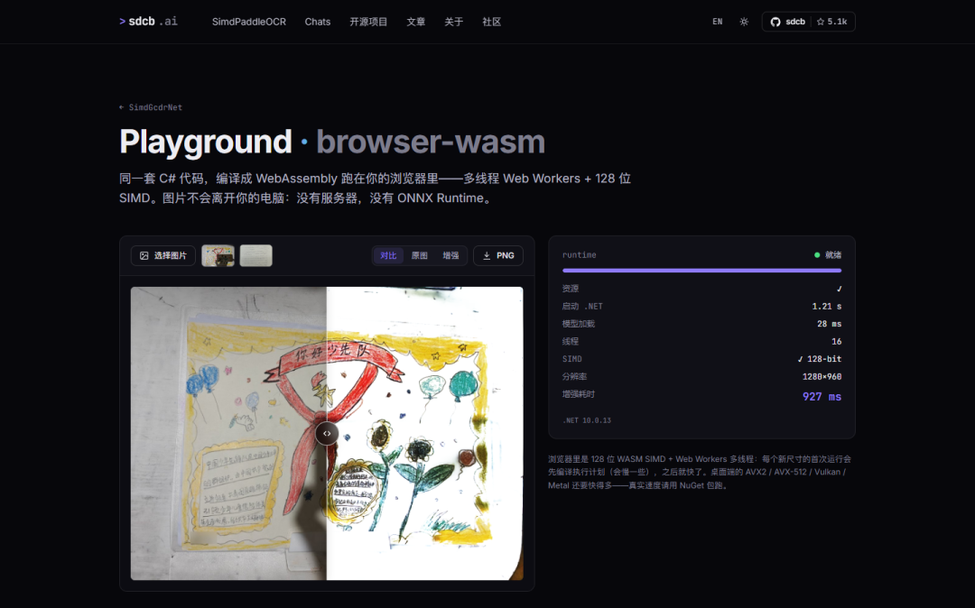This screenshot has height=608, width=975.
Task: Click the 1280×960 resolution value
Action: tap(822, 376)
